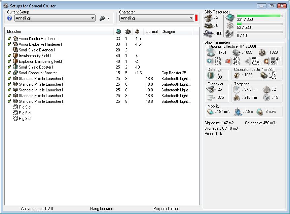This screenshot has width=290, height=214.
Task: Click the drone bandwidth icon beside 0 / 10
Action: pos(230,34)
